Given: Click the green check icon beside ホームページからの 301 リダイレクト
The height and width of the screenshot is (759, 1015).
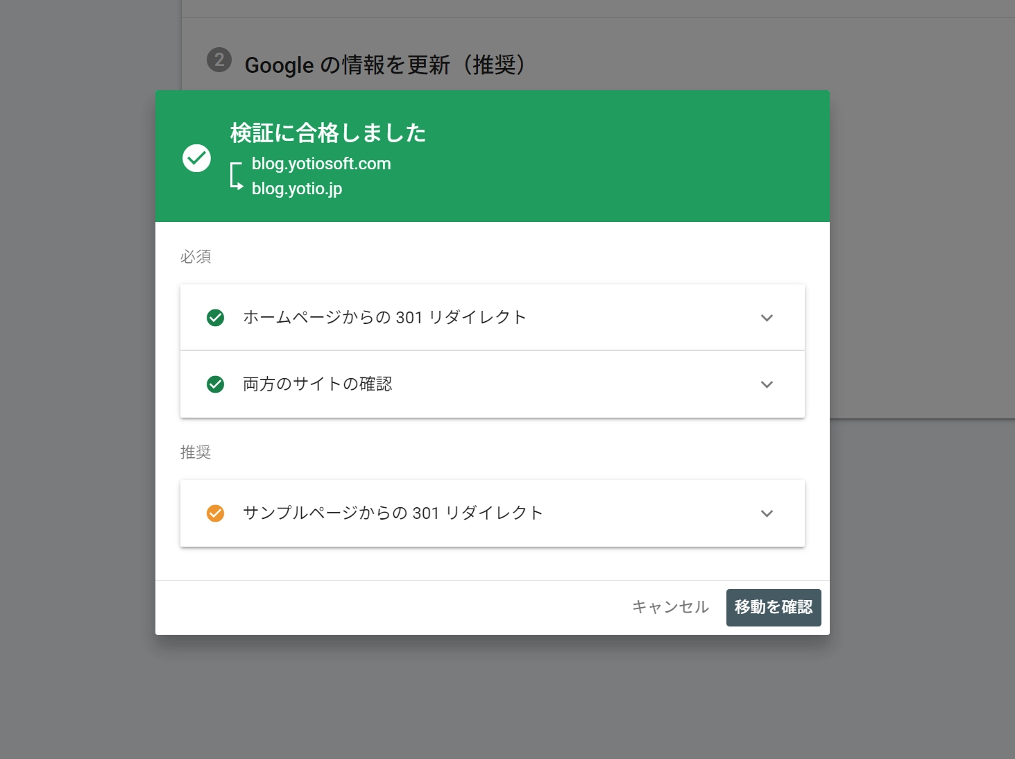Looking at the screenshot, I should click(216, 318).
